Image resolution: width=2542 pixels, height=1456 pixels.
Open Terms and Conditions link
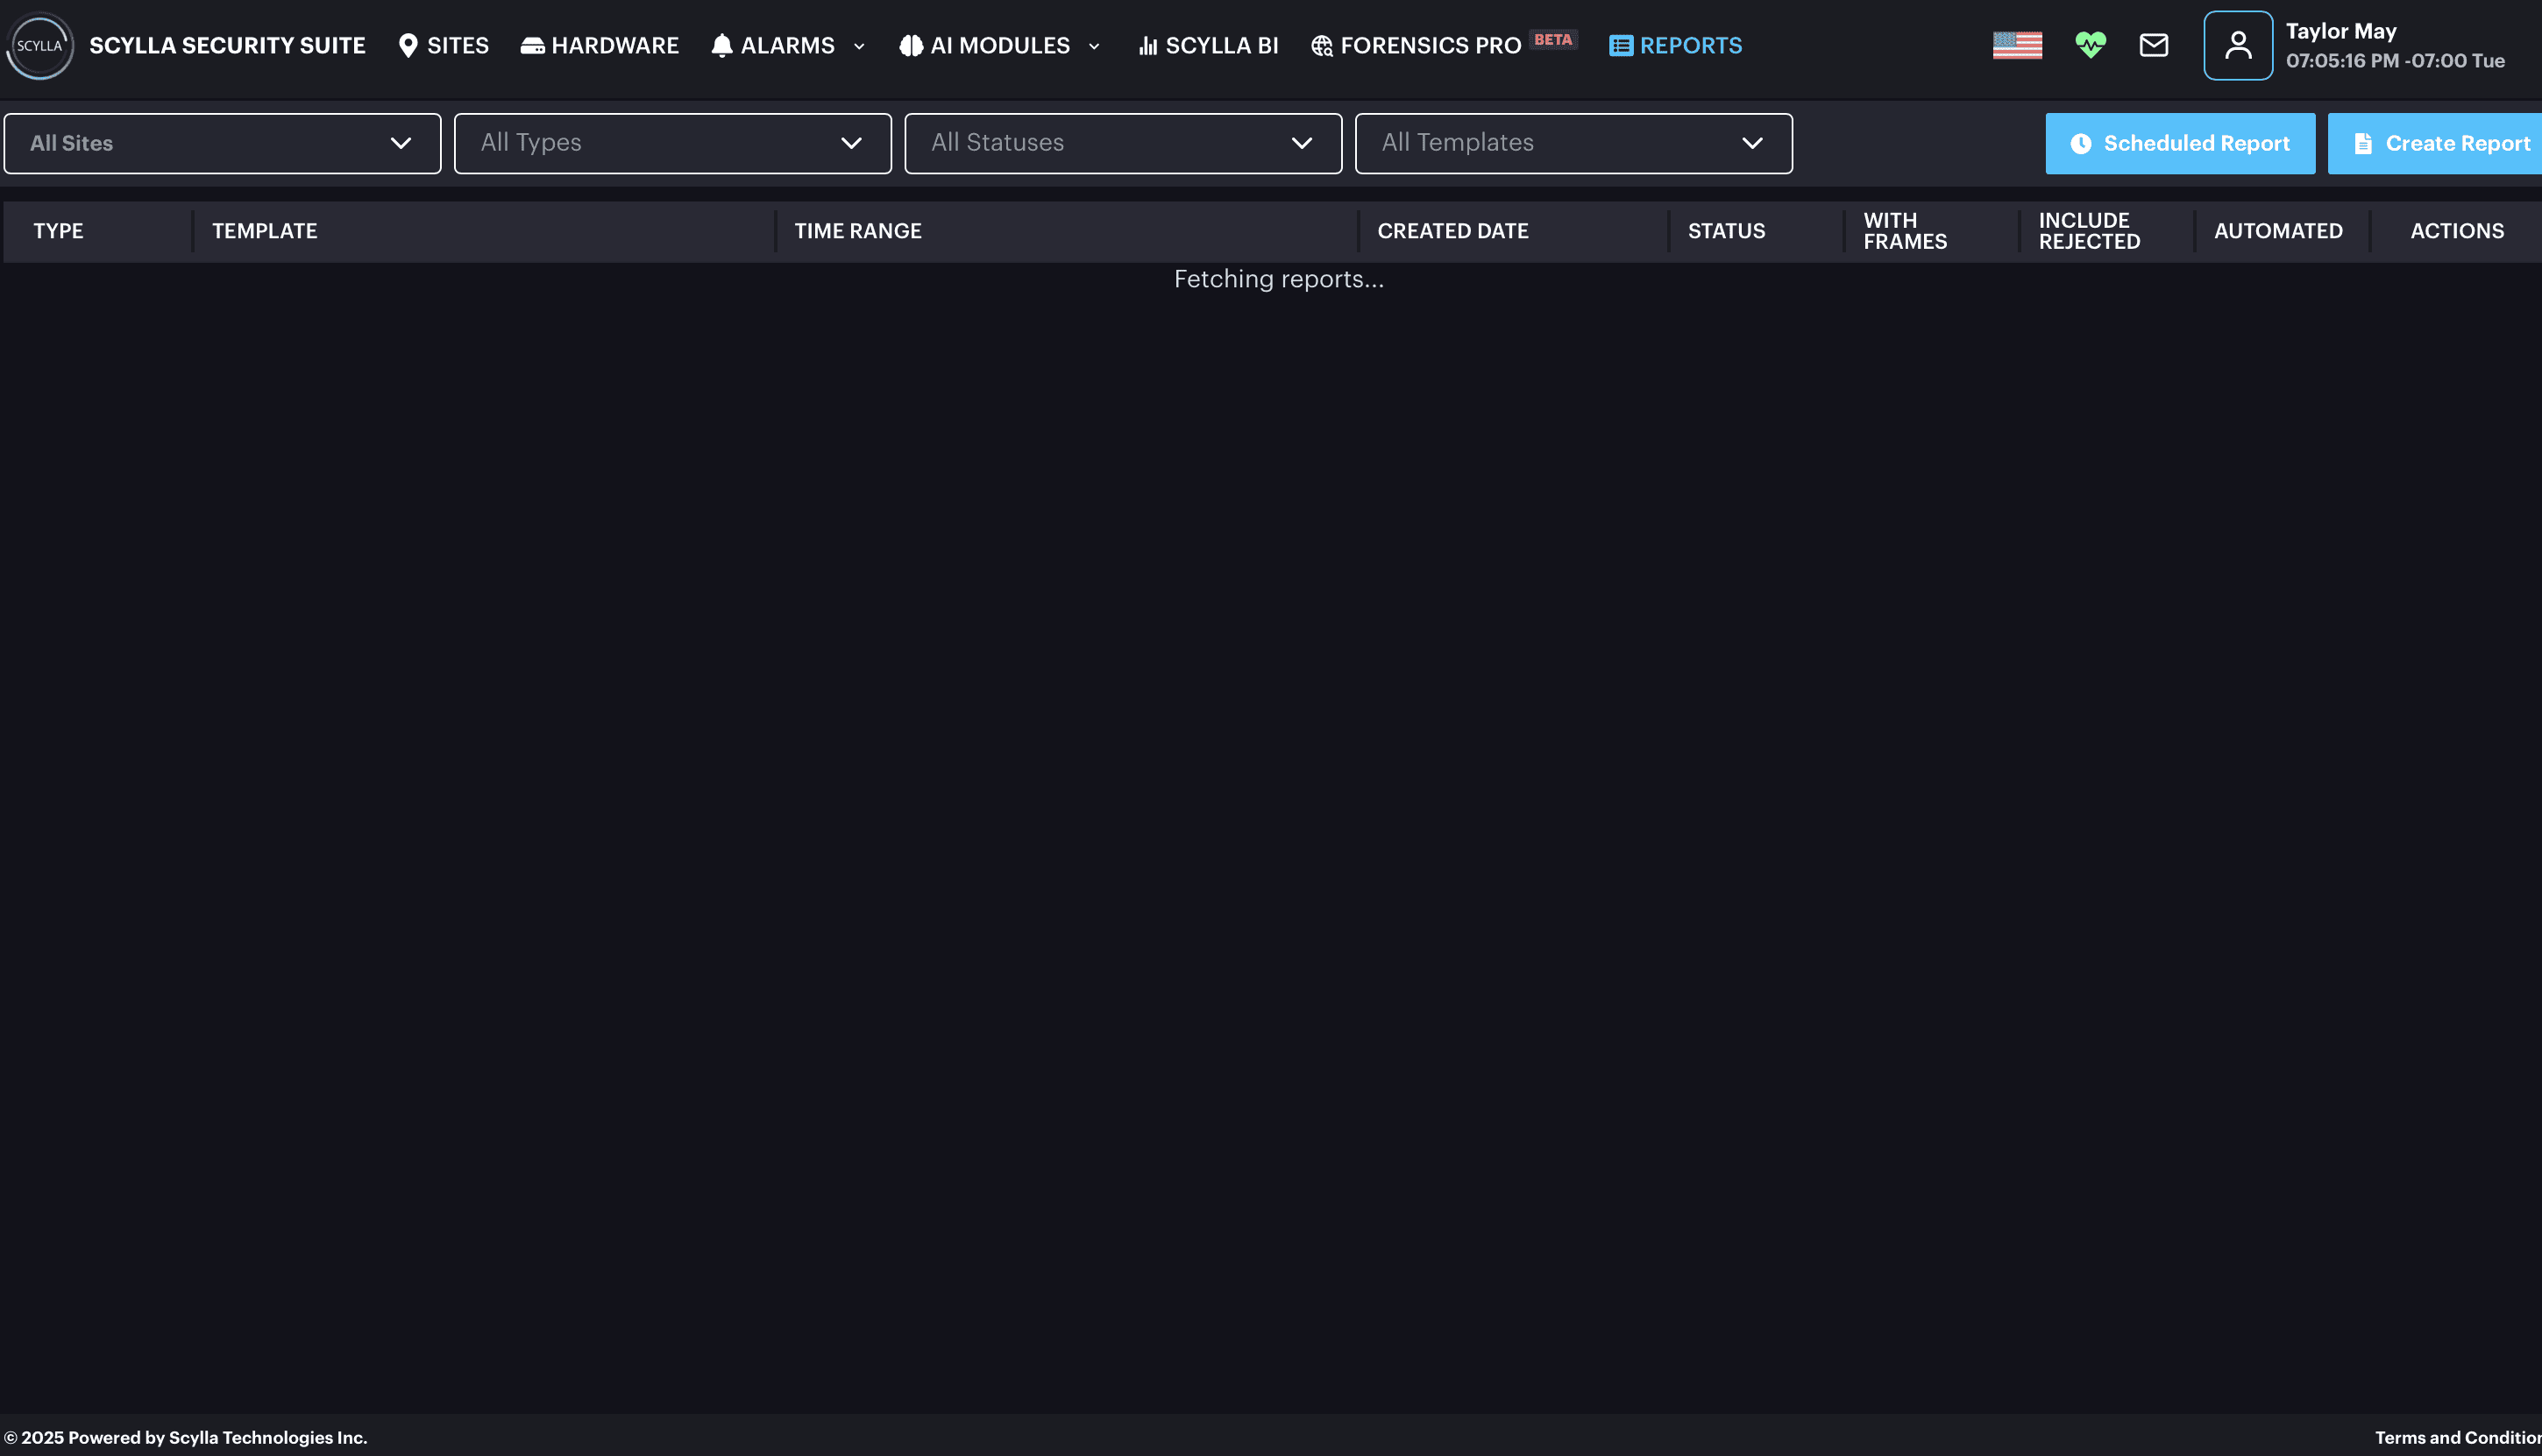(2458, 1437)
